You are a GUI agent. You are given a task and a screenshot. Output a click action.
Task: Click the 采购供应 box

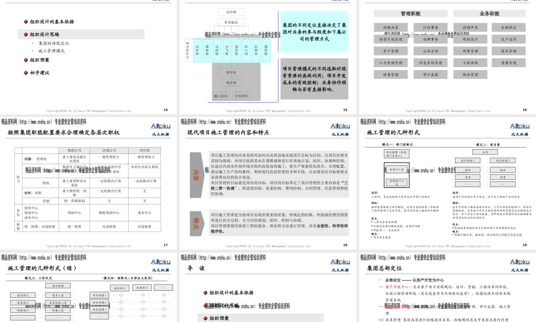(x=509, y=27)
